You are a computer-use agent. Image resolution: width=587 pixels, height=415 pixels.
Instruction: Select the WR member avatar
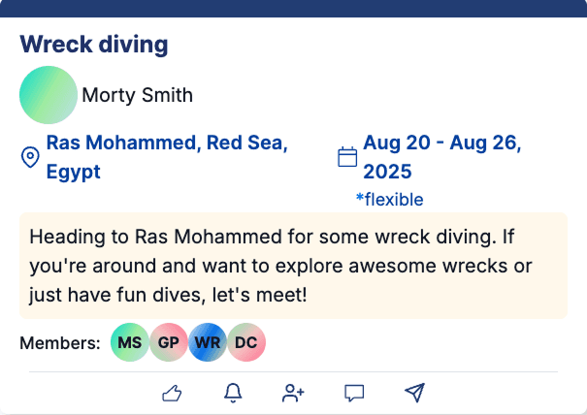click(208, 342)
